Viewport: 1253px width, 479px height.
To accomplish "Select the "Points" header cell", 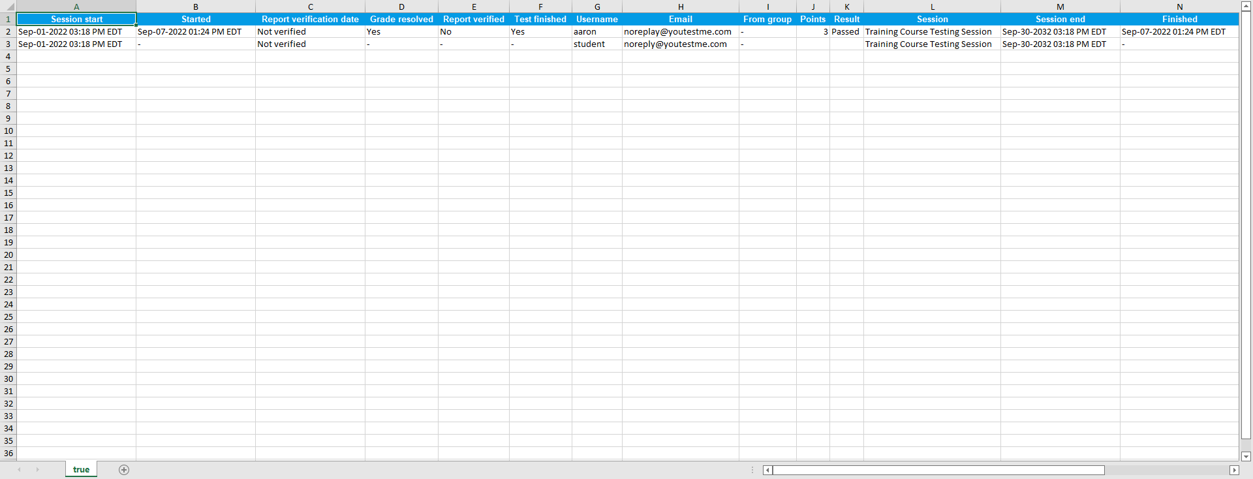I will [813, 19].
